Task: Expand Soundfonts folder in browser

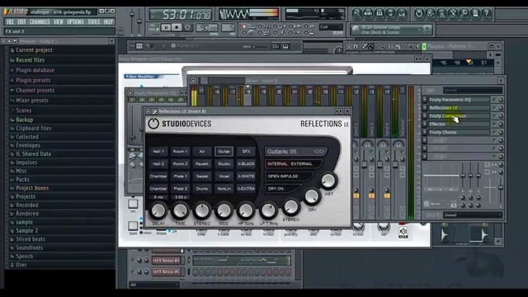Action: click(x=30, y=247)
